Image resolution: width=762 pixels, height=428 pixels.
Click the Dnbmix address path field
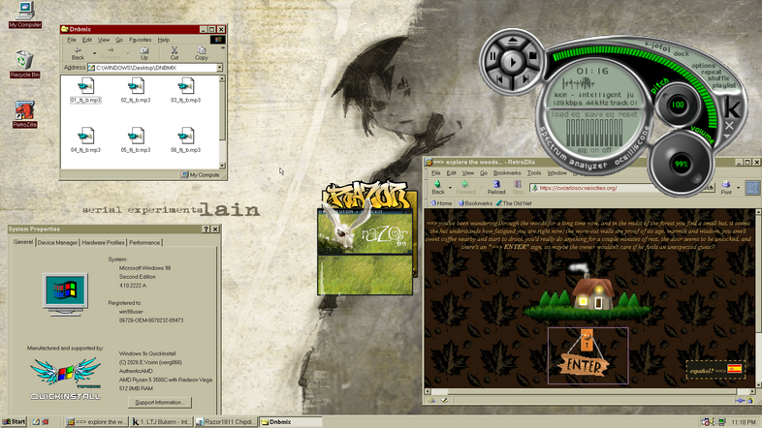[155, 68]
